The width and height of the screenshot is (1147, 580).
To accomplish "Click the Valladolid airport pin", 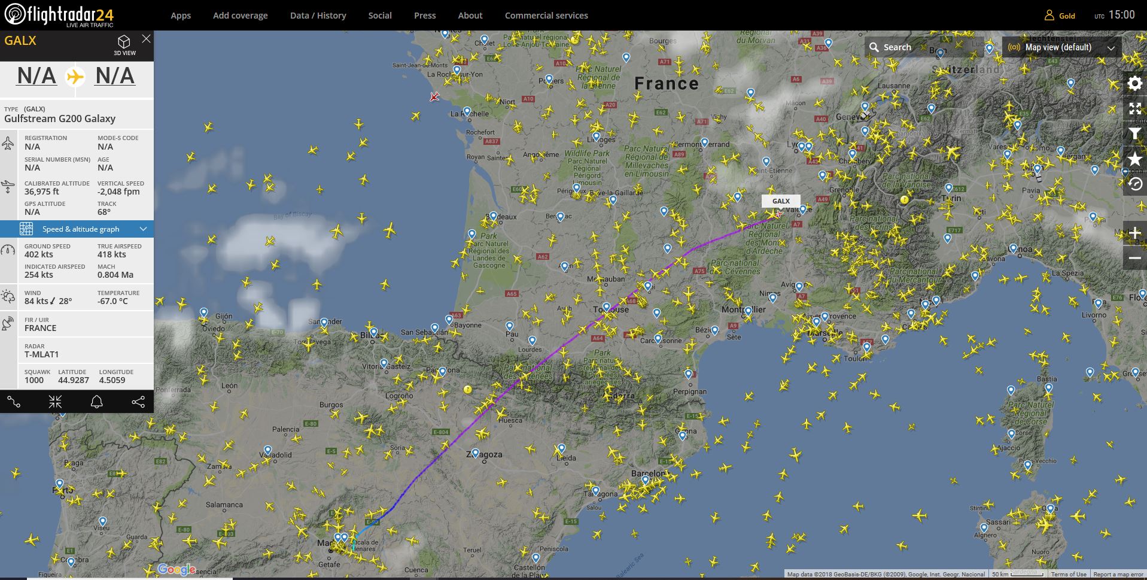I will coord(267,450).
